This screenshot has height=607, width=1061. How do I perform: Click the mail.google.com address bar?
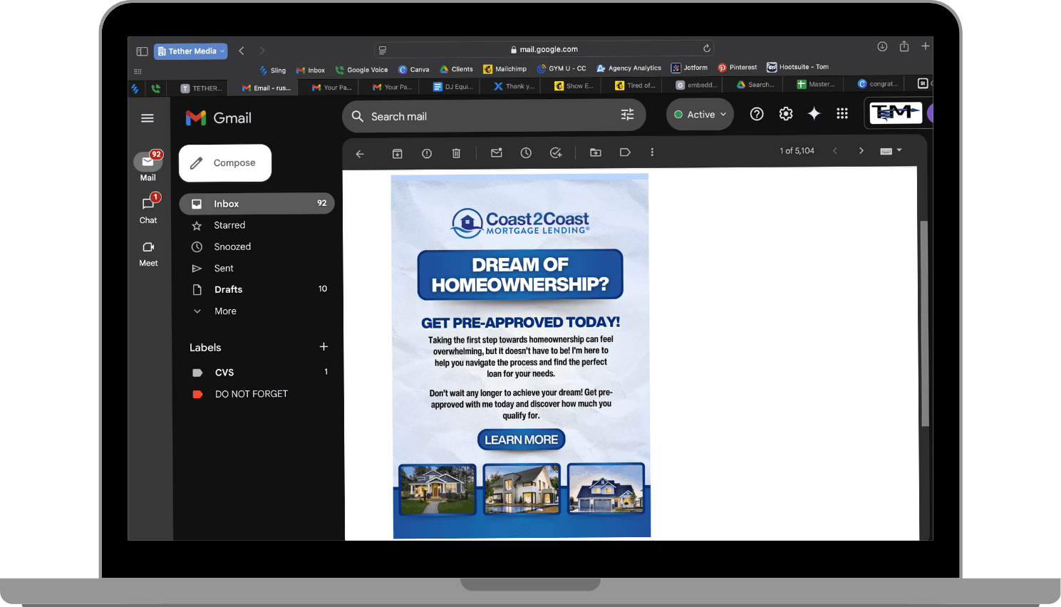[x=545, y=49]
